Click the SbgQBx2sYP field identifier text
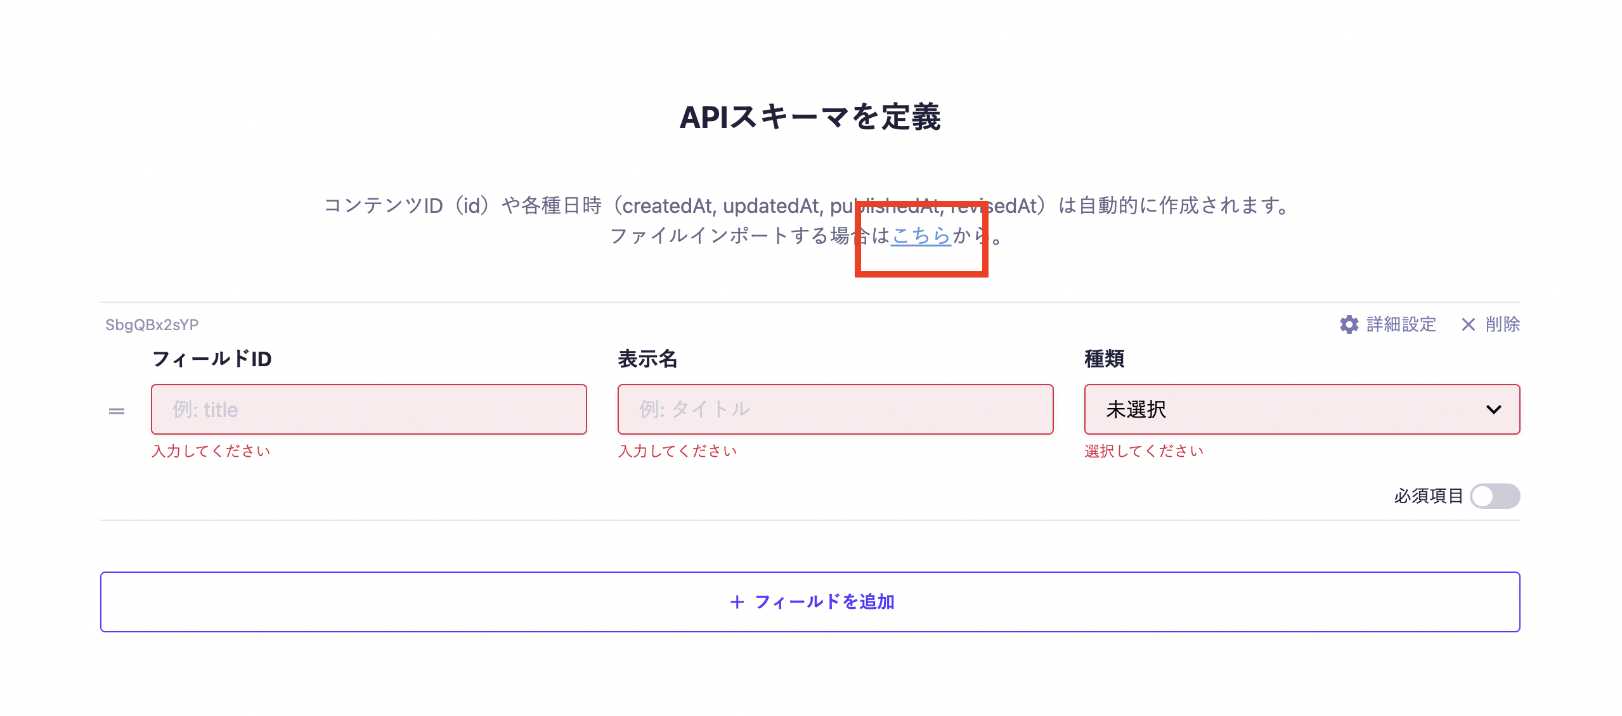 pos(152,325)
